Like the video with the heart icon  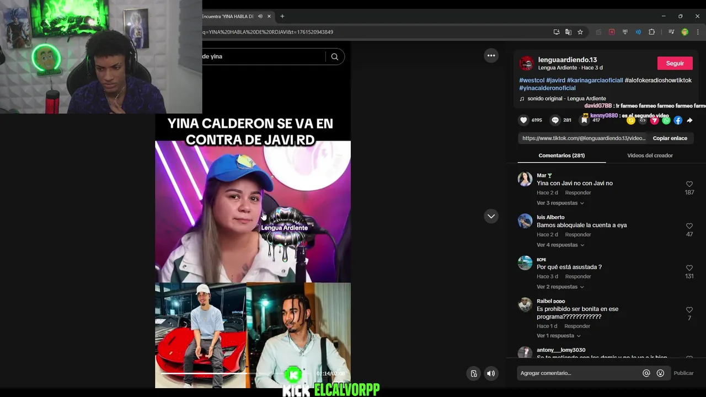(x=523, y=120)
